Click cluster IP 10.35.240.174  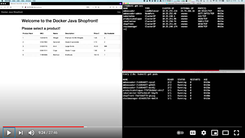point(170,27)
